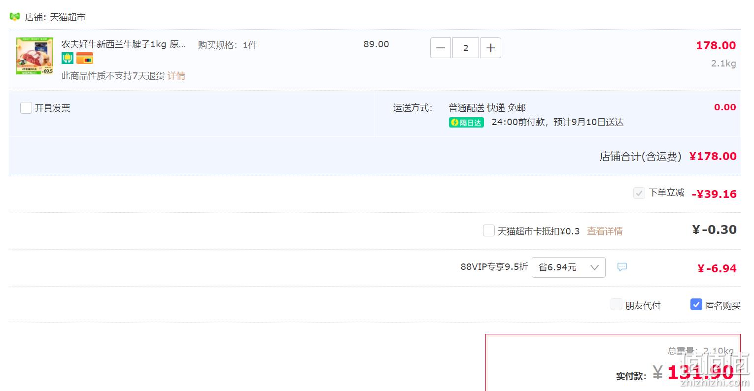The image size is (754, 391).
Task: Expand the 省6.94元 discount dropdown
Action: [569, 267]
